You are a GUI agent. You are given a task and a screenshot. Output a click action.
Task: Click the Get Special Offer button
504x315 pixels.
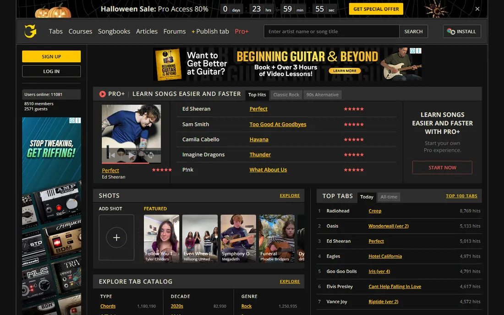[376, 9]
